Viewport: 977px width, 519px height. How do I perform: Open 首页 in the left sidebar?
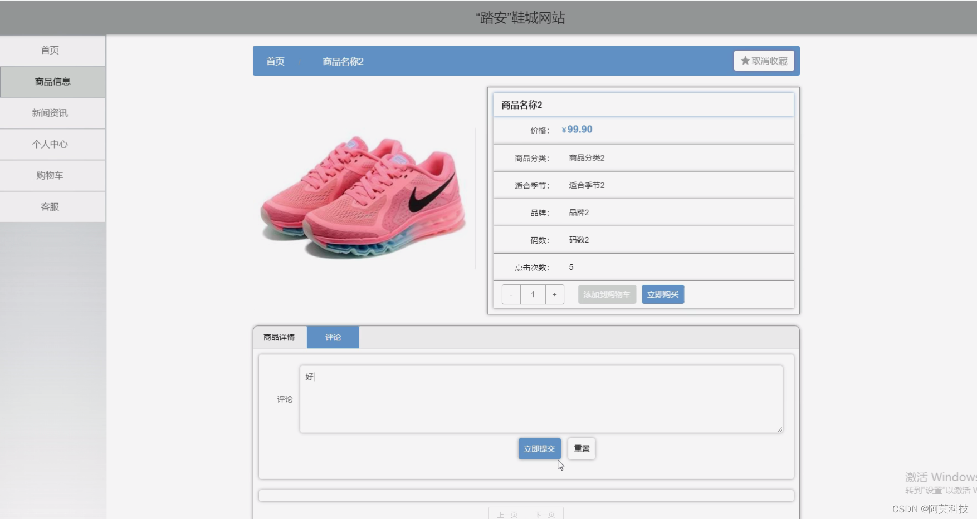click(52, 51)
